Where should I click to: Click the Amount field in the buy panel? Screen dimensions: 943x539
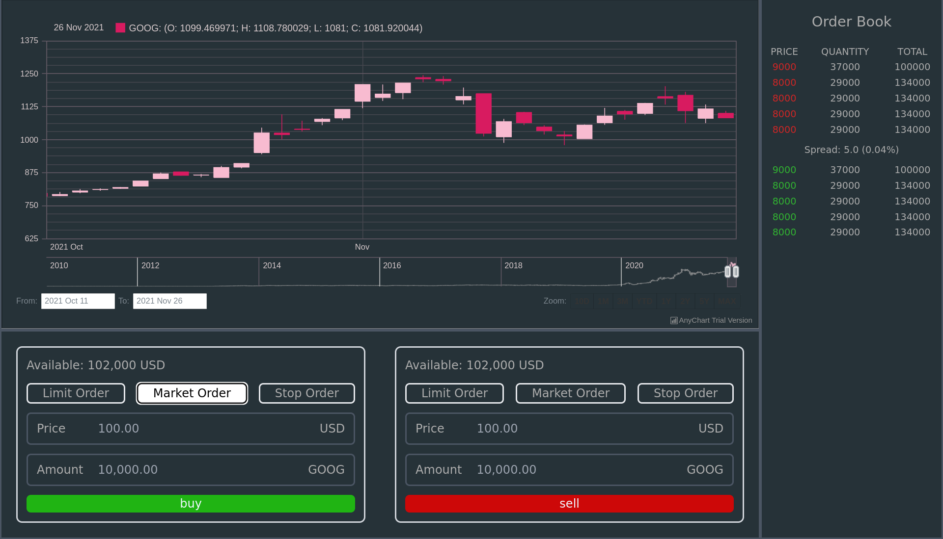pyautogui.click(x=191, y=469)
